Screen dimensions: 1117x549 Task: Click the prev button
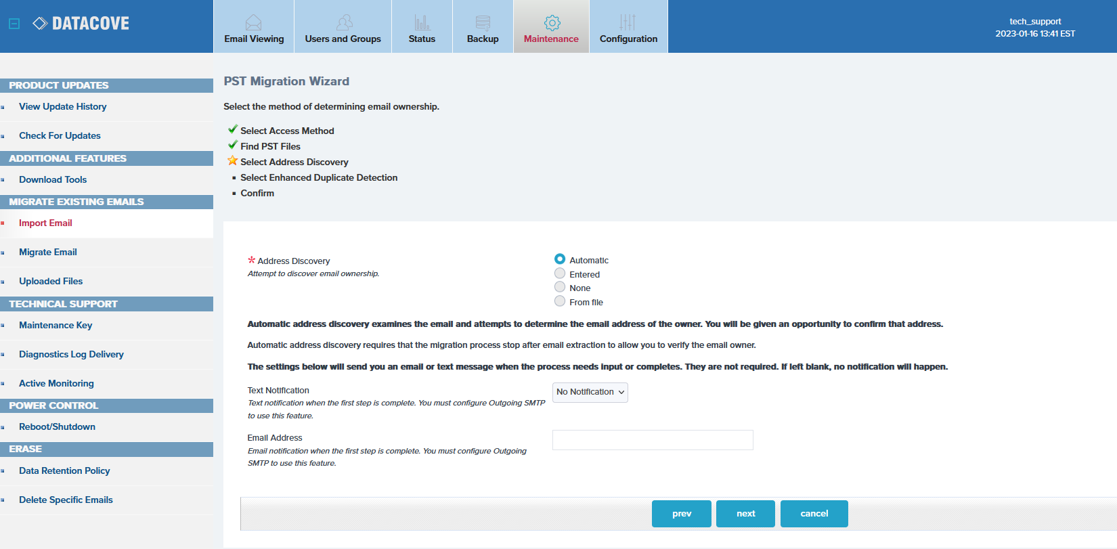(681, 514)
